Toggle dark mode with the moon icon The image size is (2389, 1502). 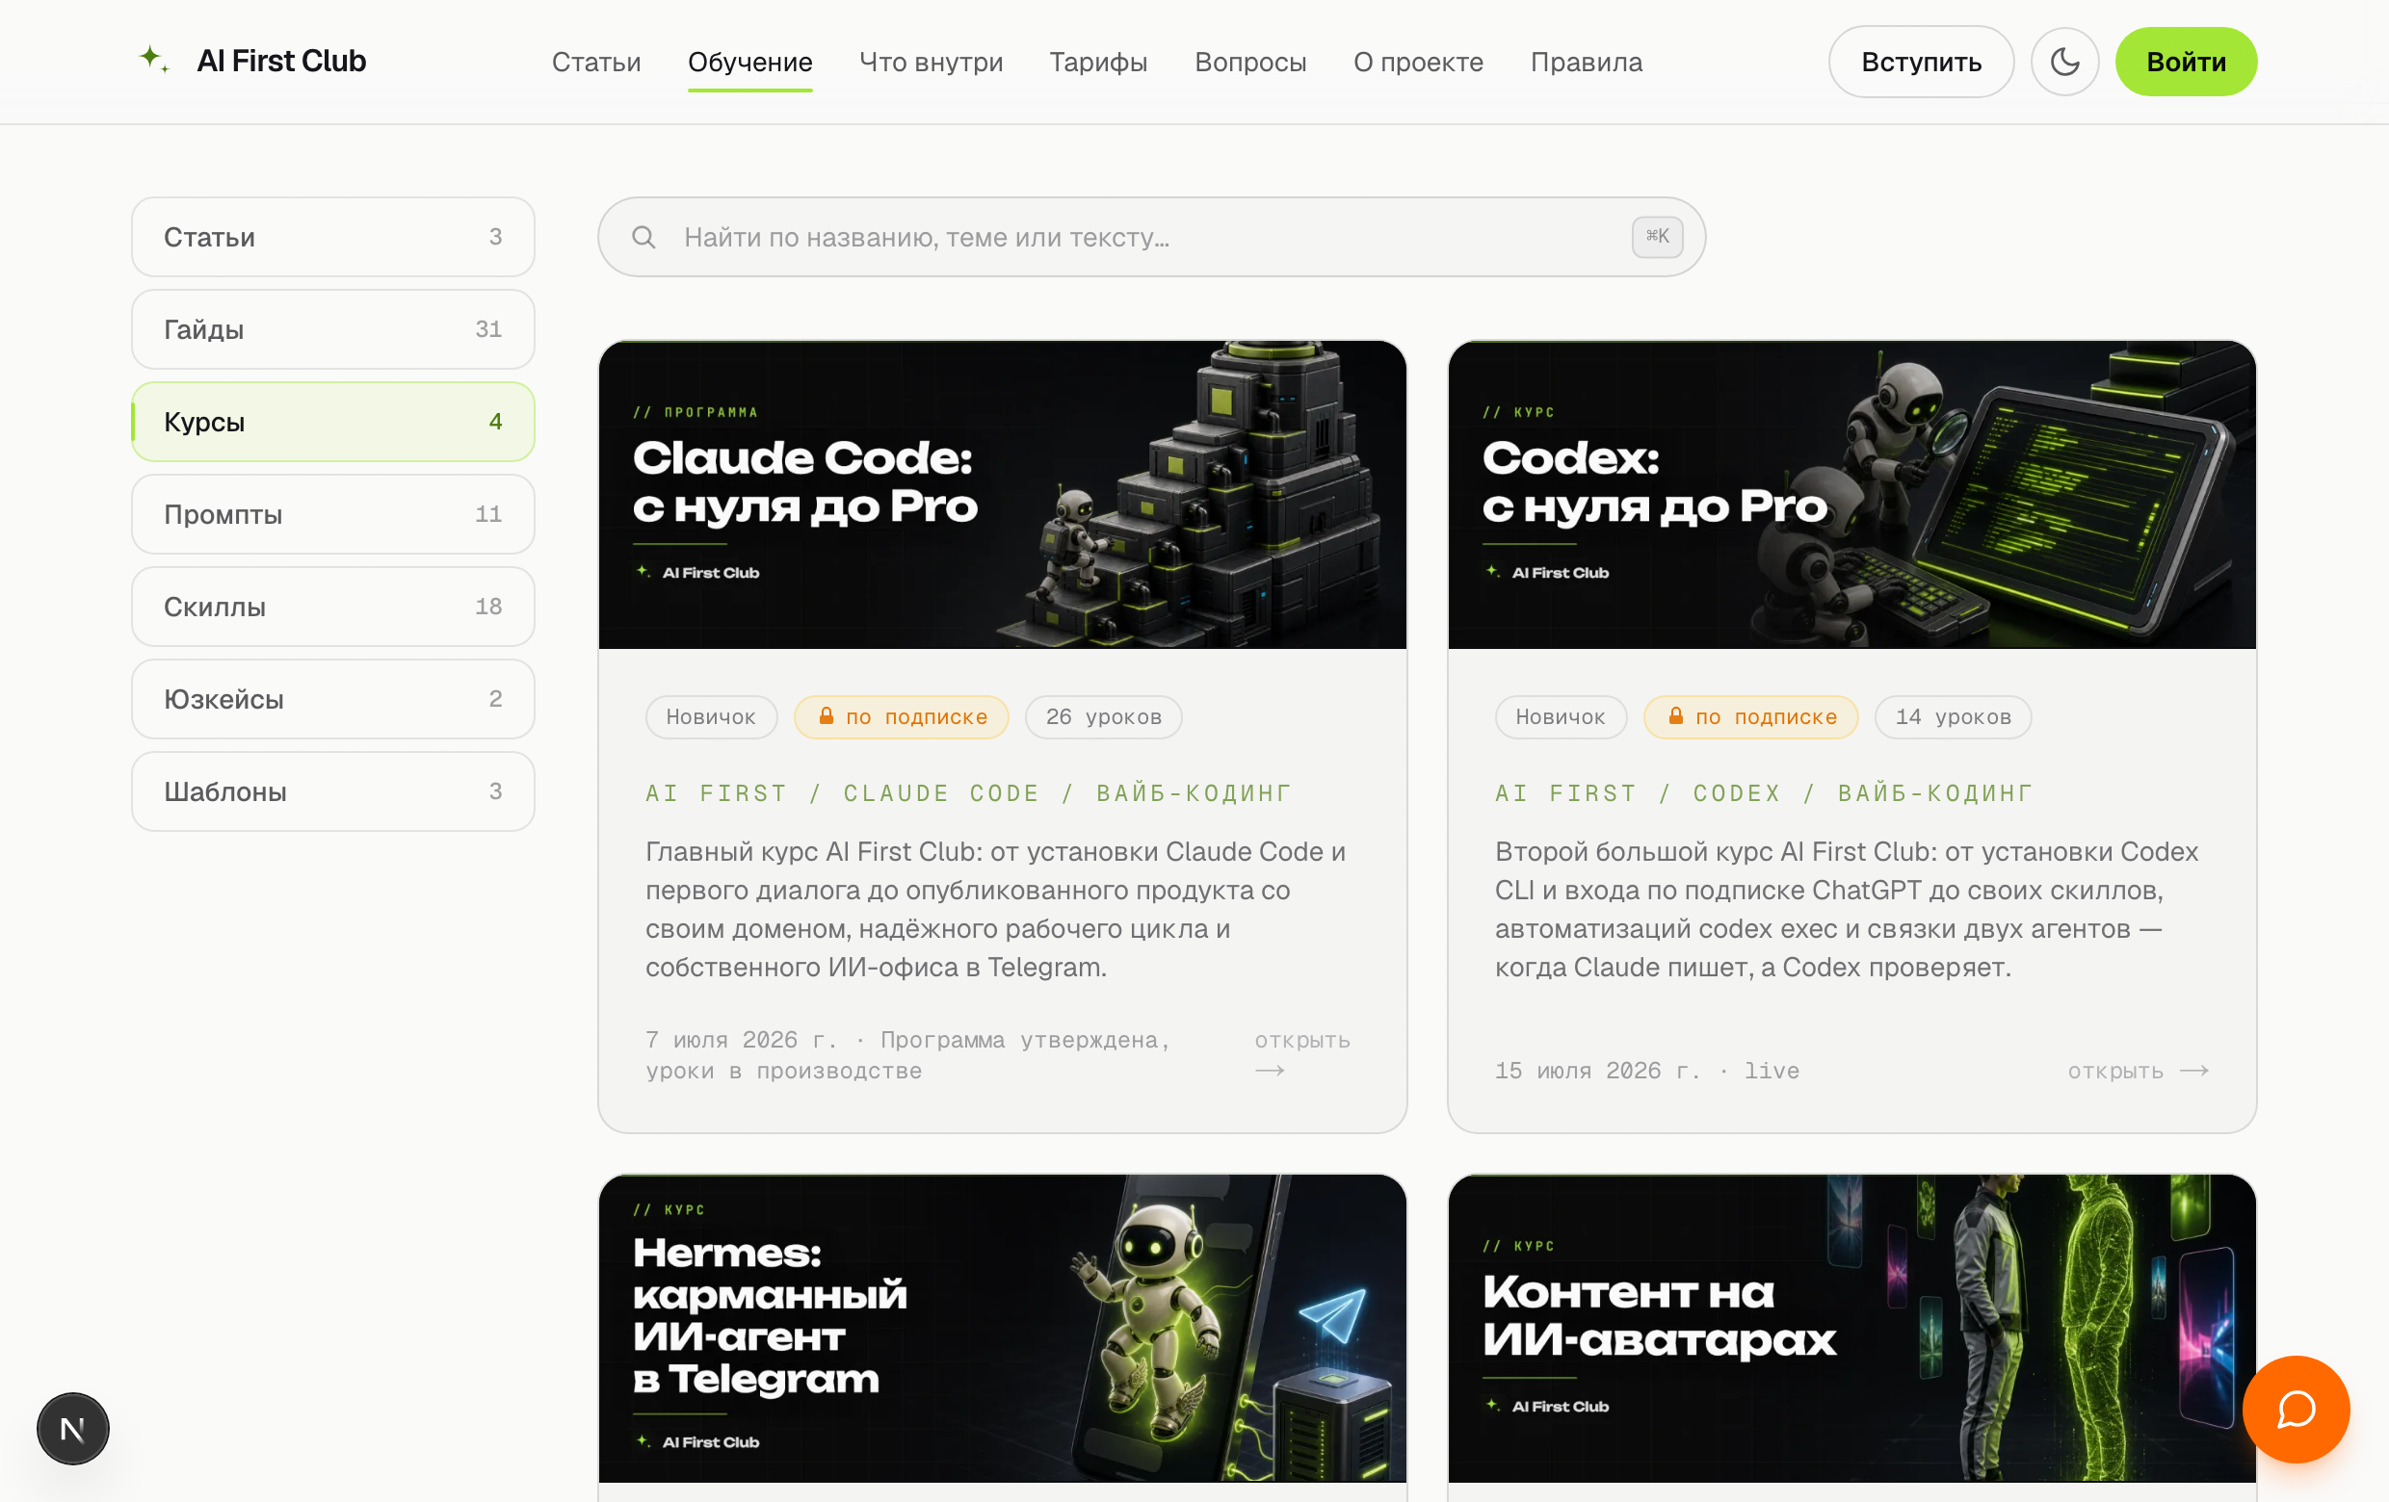coord(2064,62)
